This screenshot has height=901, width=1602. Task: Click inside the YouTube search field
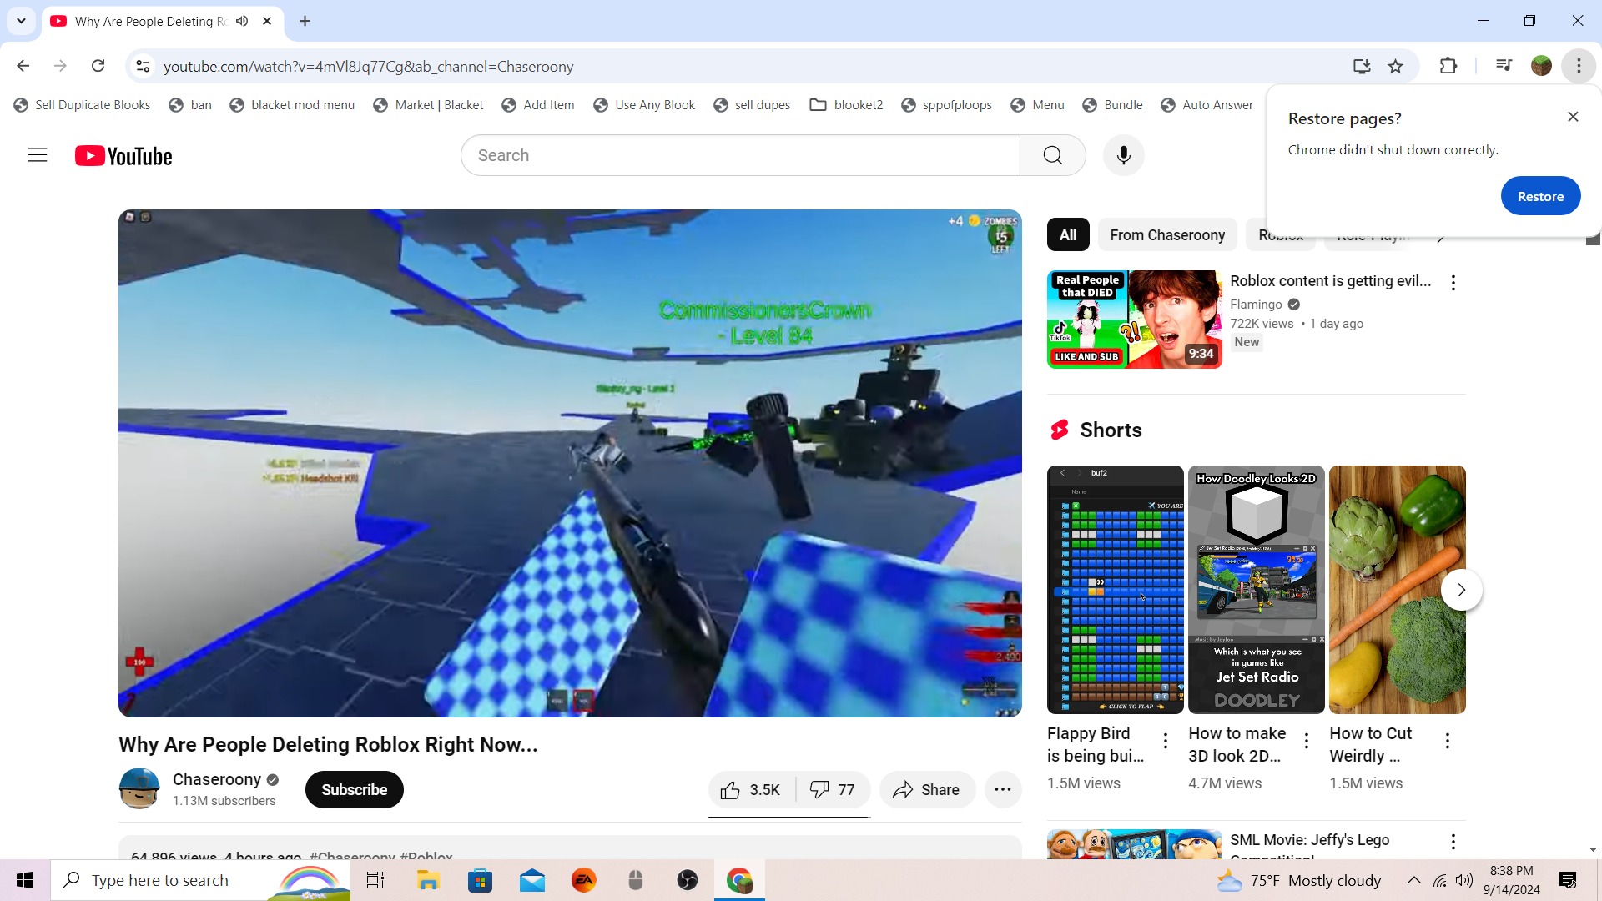[739, 155]
